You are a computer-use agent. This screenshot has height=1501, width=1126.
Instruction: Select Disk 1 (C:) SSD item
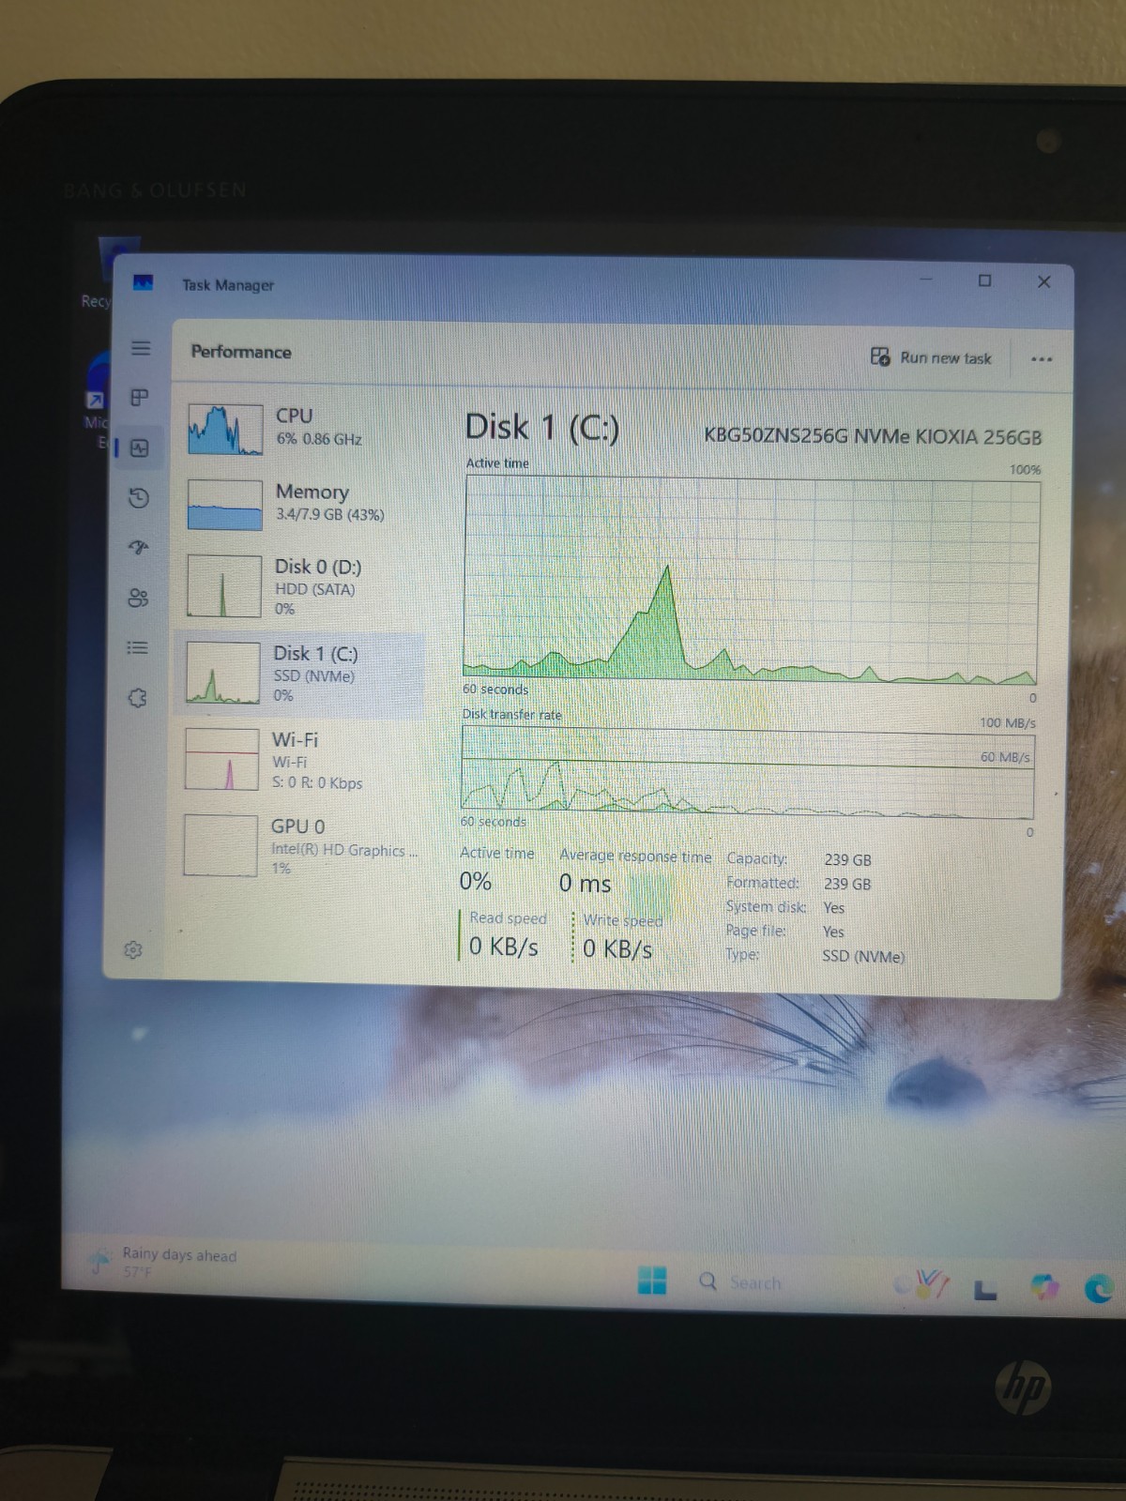pos(300,674)
